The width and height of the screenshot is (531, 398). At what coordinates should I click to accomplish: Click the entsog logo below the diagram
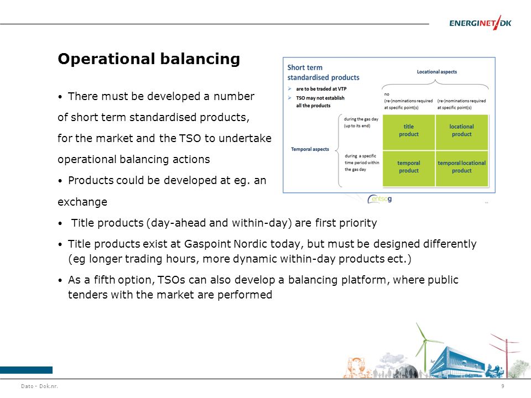click(379, 199)
